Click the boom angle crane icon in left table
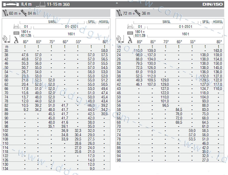 tap(16, 40)
